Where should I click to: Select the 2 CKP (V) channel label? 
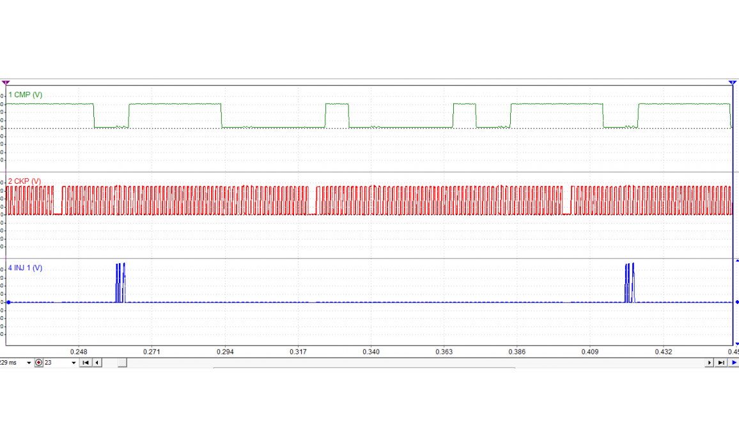pos(24,181)
